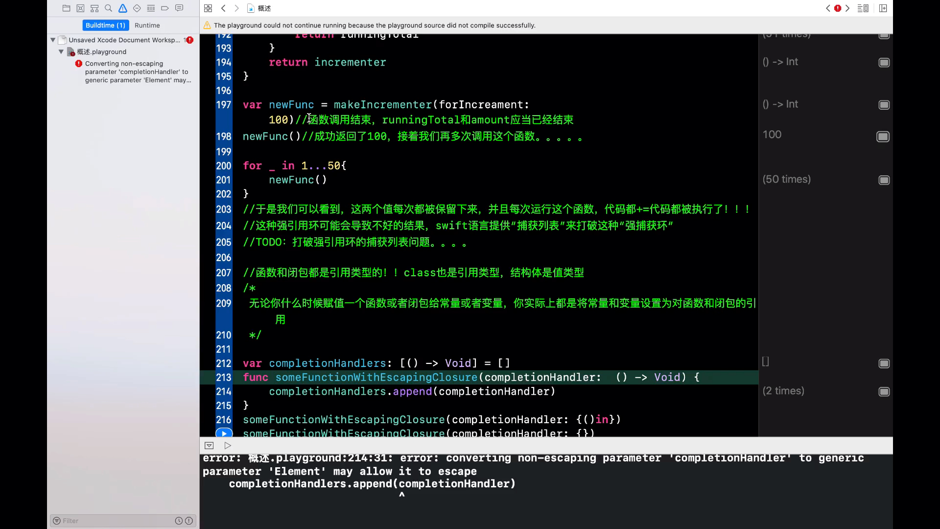Select the Issue navigator warning icon
This screenshot has height=529, width=940.
pos(123,8)
